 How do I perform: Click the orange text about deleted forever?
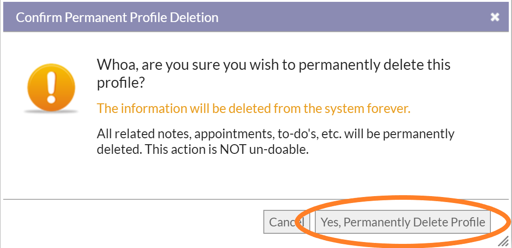pos(253,108)
